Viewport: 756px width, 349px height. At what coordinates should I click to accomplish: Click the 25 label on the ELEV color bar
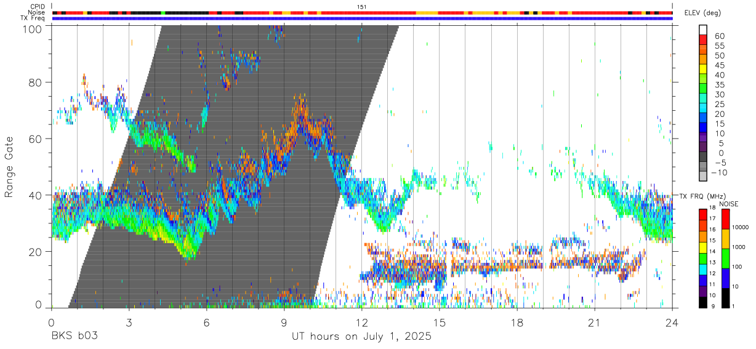click(x=718, y=105)
